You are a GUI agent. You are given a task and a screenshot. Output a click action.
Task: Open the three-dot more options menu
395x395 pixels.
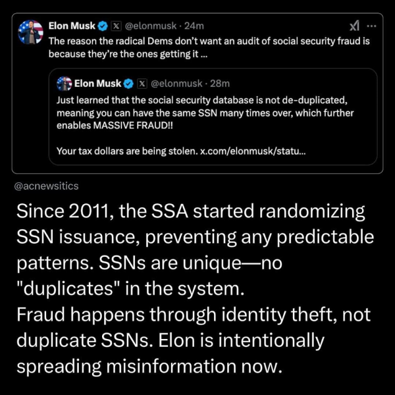tap(371, 26)
